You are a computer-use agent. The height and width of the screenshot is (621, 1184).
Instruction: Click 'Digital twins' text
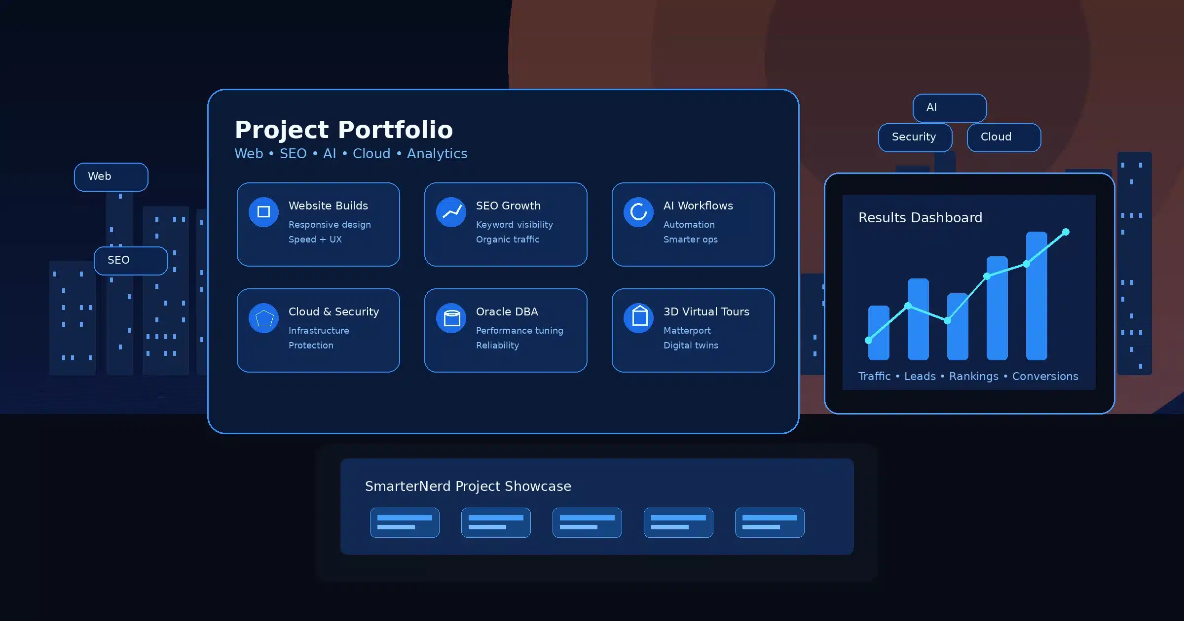[x=691, y=345]
